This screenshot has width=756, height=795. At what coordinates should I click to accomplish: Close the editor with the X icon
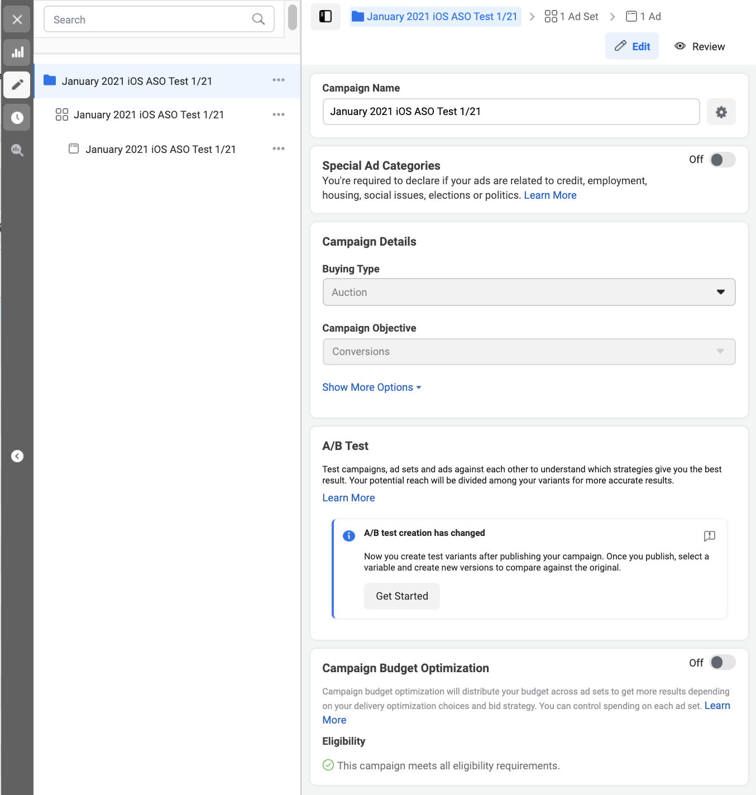[17, 20]
